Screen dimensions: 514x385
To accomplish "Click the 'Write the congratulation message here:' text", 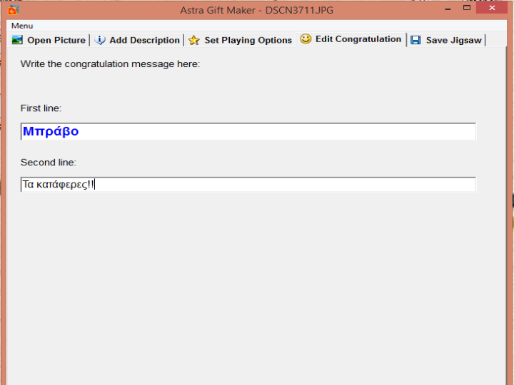I will point(110,64).
